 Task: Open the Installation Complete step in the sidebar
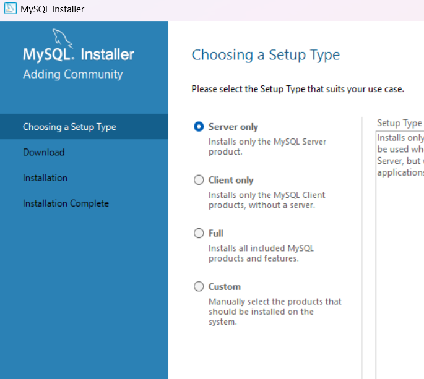pos(66,203)
